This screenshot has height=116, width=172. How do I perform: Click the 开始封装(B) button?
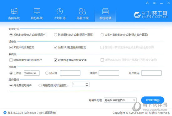[153, 100]
